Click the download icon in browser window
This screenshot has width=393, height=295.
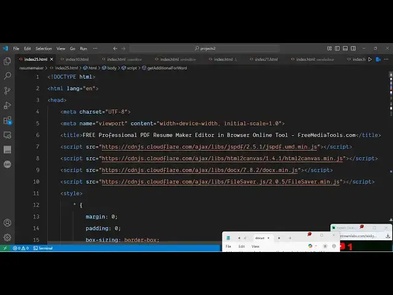click(387, 236)
